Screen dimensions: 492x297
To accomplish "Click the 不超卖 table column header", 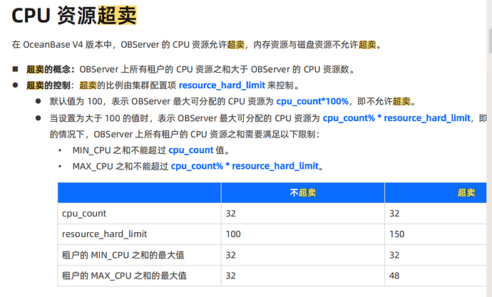I will pyautogui.click(x=303, y=192).
